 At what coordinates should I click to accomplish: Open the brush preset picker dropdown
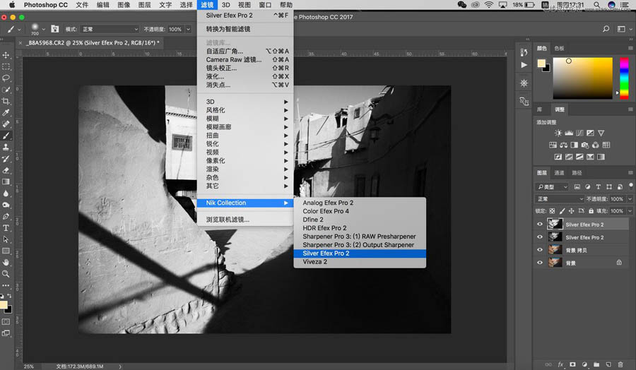click(43, 29)
